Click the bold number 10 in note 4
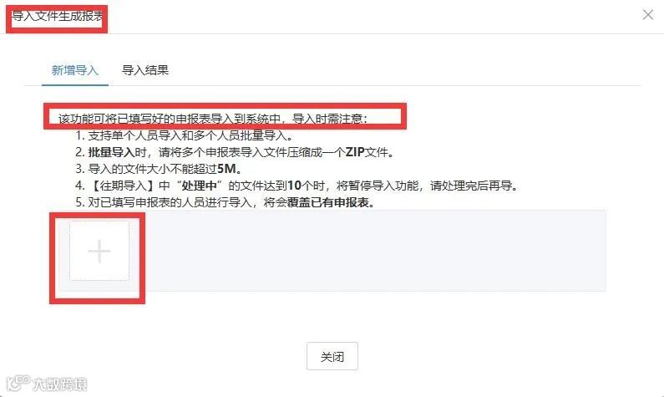664x397 pixels. (294, 186)
